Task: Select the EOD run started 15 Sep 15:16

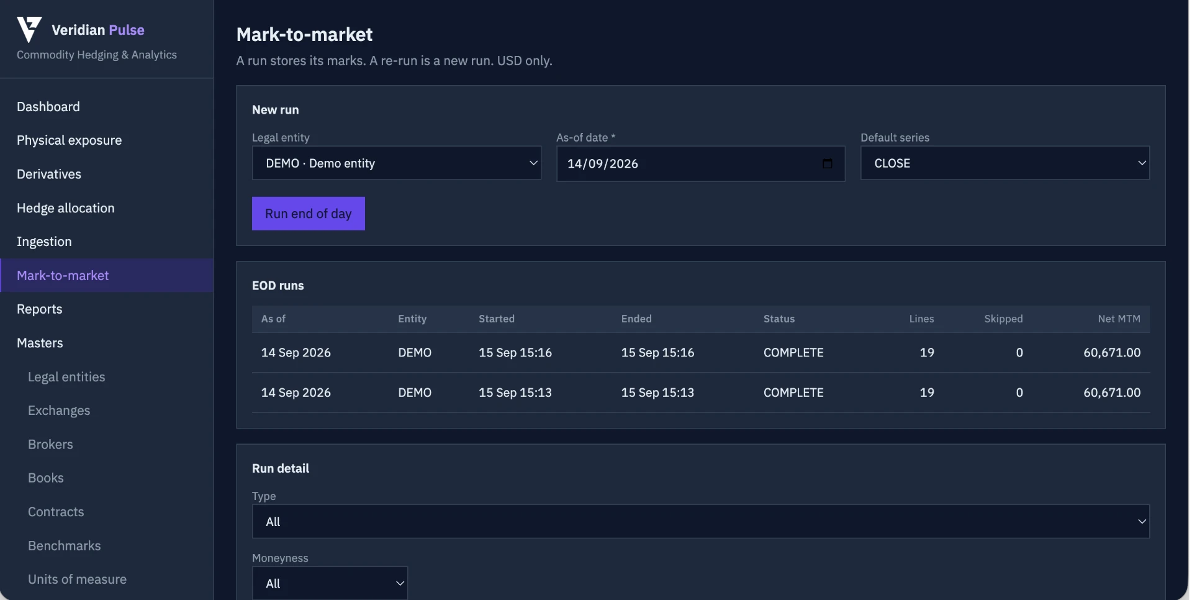Action: [x=701, y=353]
